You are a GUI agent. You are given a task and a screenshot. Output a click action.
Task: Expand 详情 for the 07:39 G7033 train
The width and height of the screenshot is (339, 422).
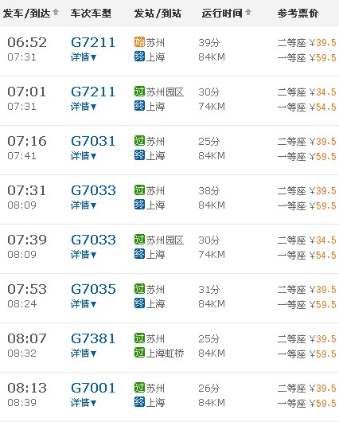(x=84, y=255)
